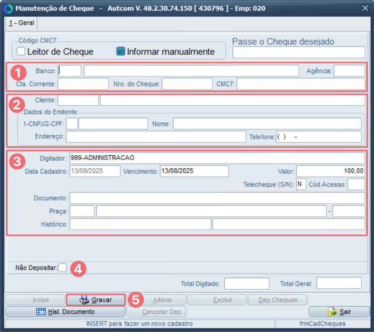Click the Cliente code field
374x332 pixels.
[78, 100]
